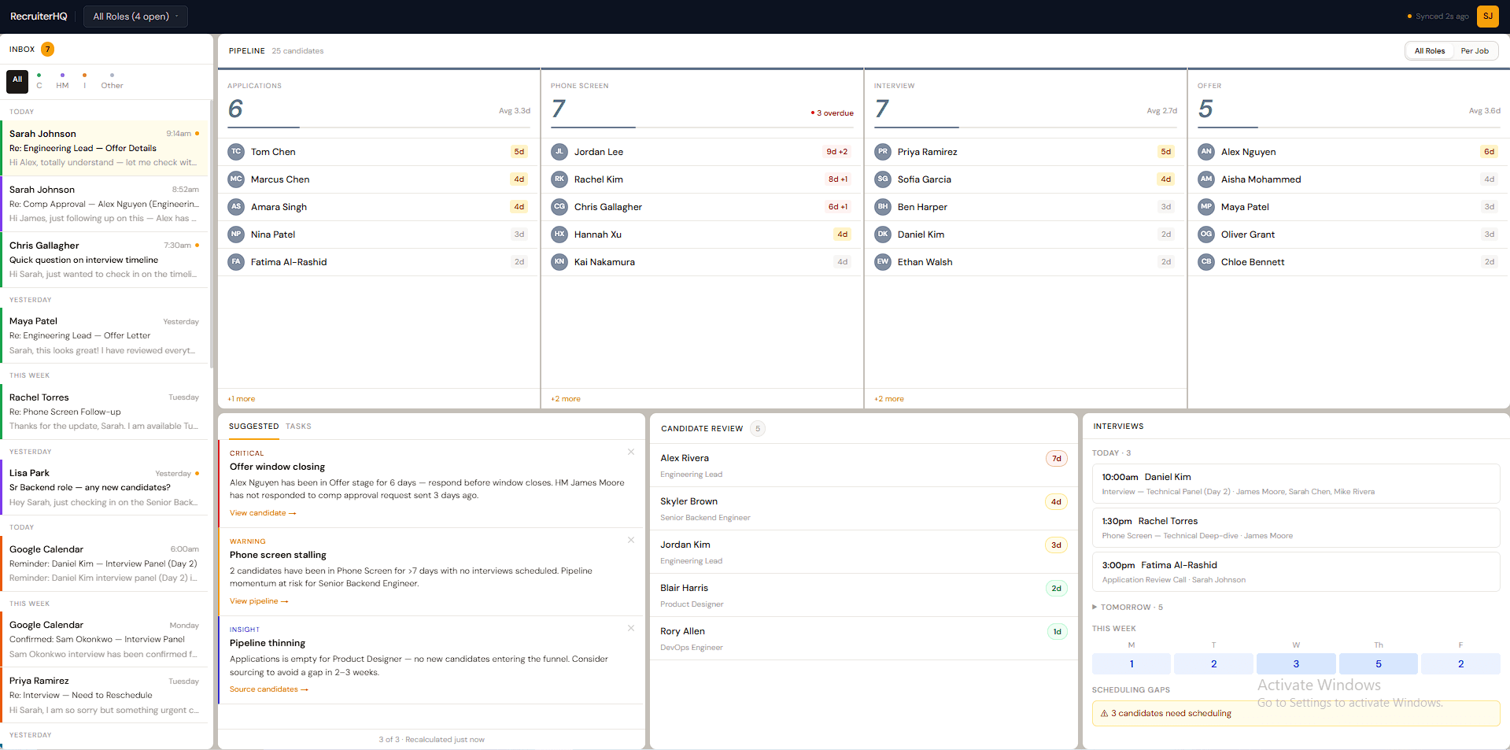Switch to the Tasks tab
Screen dimensions: 1510x750
pyautogui.click(x=298, y=426)
